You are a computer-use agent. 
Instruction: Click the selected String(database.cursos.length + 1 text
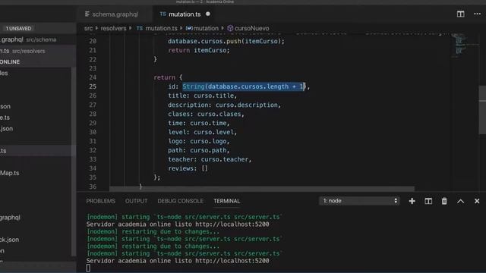[244, 86]
